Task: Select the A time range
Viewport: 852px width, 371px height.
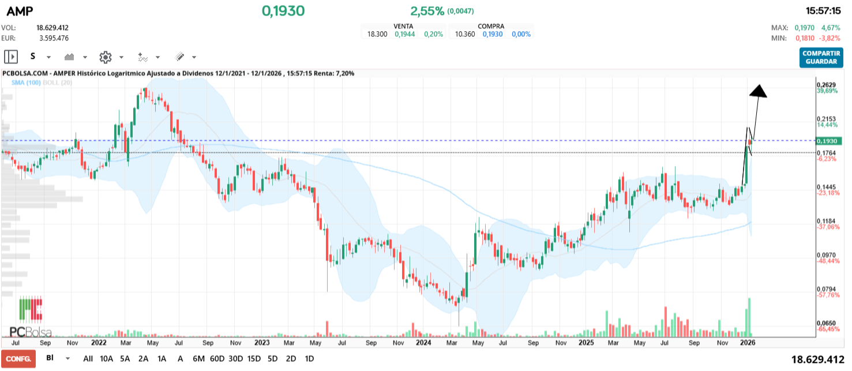Action: point(180,358)
